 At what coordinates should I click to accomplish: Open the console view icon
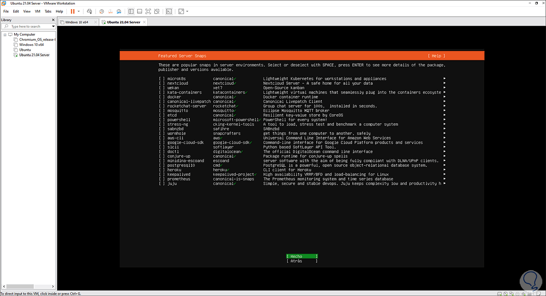[x=169, y=11]
